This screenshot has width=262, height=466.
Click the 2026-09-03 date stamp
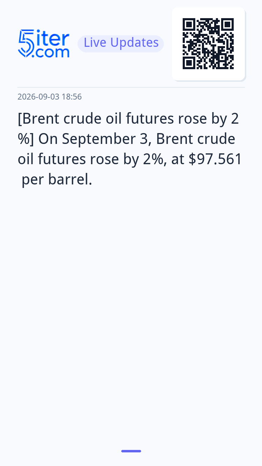point(38,97)
